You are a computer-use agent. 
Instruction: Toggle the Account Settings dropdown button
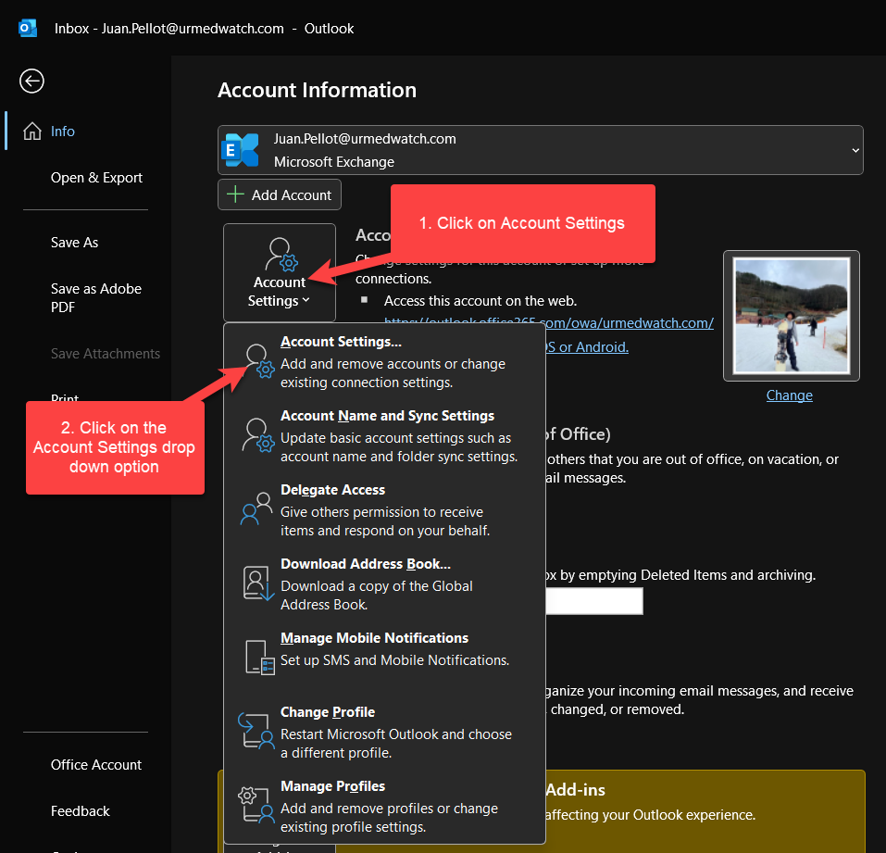click(279, 272)
